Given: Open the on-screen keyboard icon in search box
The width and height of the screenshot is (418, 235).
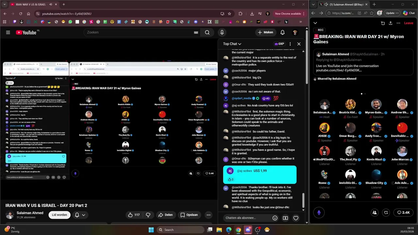Looking at the screenshot, I should pyautogui.click(x=196, y=32).
